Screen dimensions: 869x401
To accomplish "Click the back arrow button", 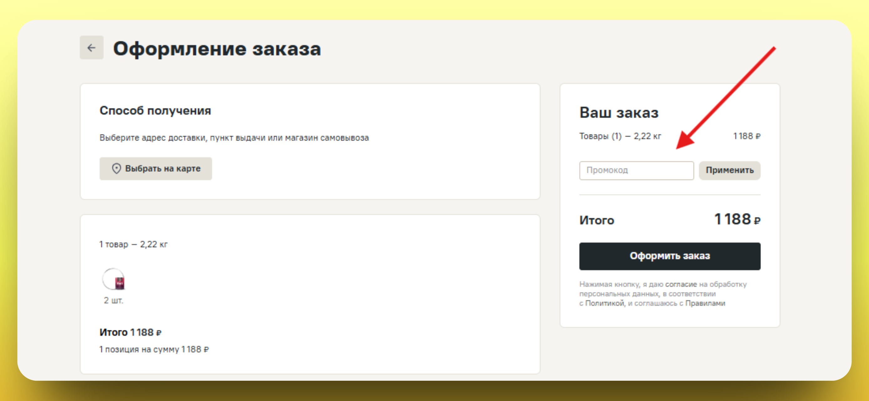I will point(91,48).
